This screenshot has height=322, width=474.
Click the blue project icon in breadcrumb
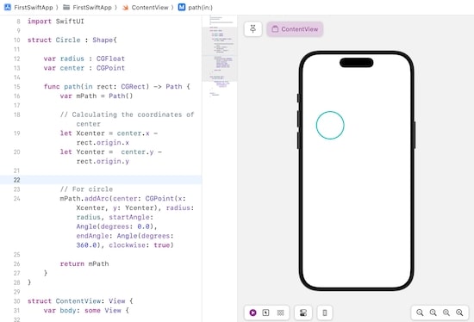(8, 7)
